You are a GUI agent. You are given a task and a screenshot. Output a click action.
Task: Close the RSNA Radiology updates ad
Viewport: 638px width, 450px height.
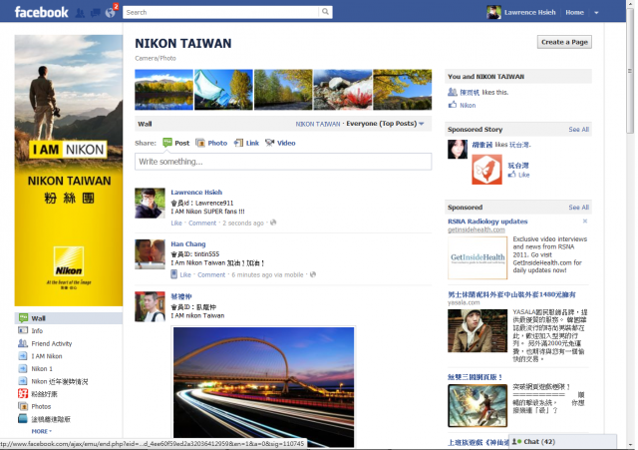pyautogui.click(x=585, y=222)
